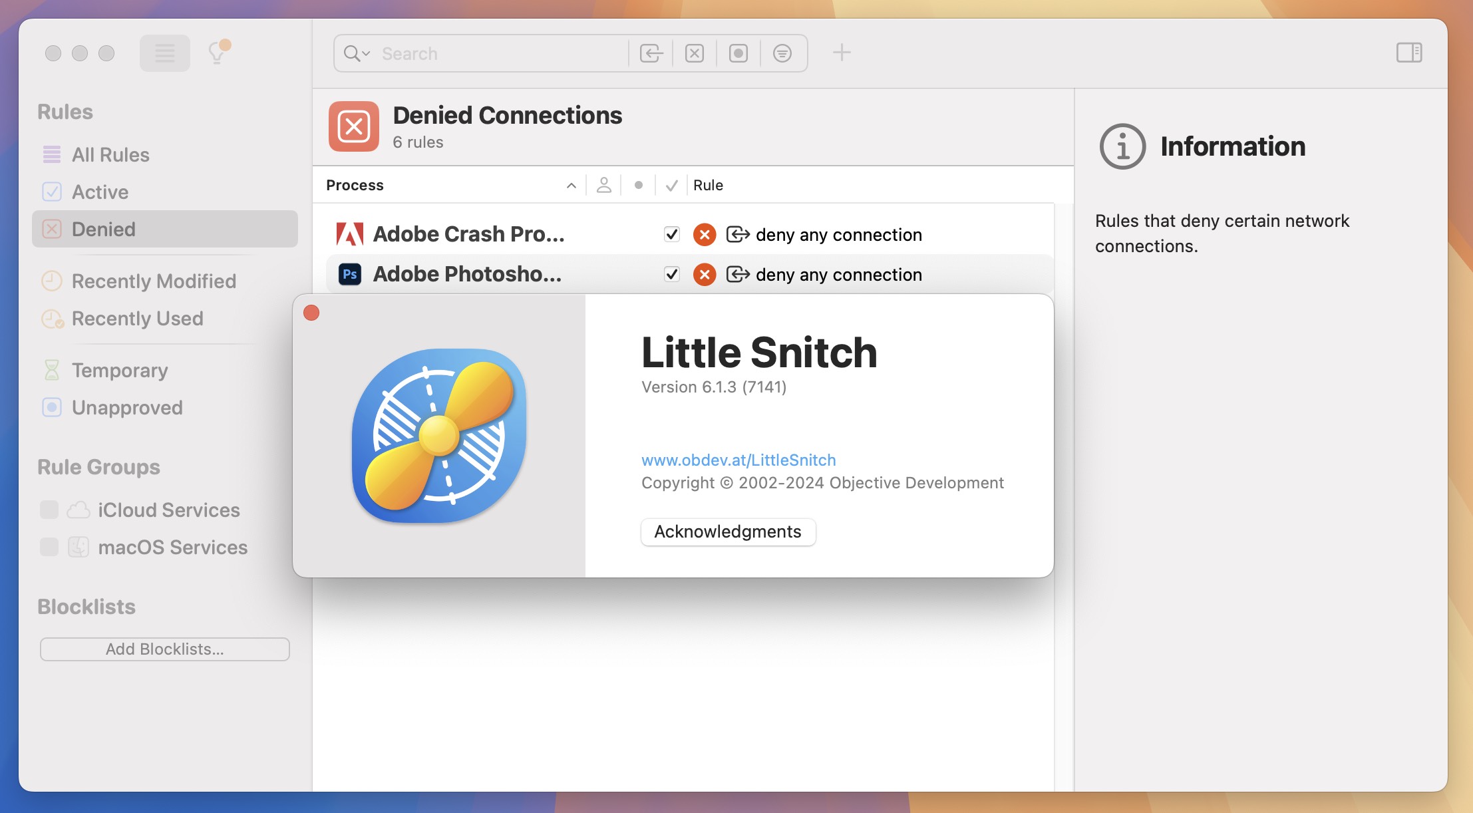
Task: Click the Version 6.1.3 (7141) text
Action: point(714,387)
